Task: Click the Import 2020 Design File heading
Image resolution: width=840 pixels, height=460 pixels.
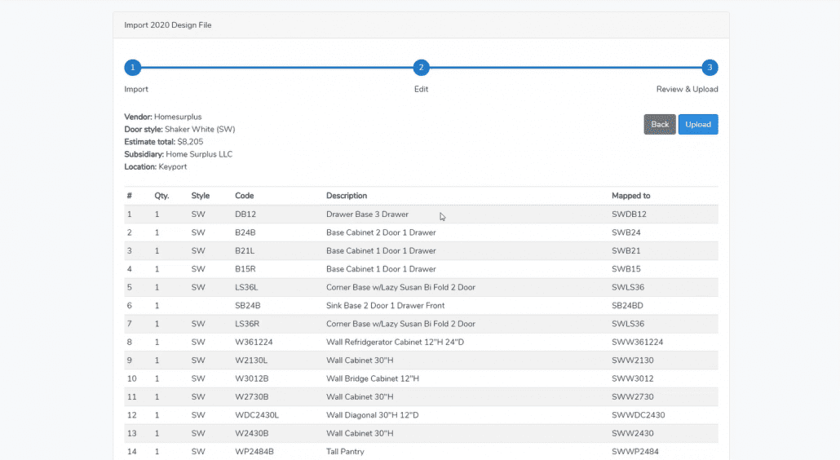Action: tap(168, 25)
